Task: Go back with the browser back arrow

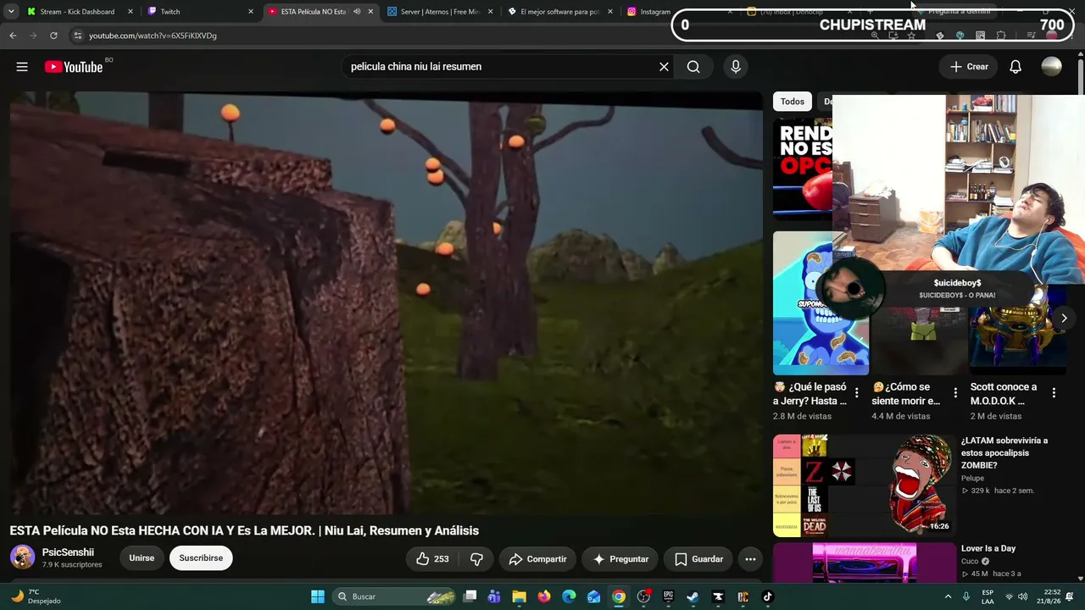Action: 13,36
